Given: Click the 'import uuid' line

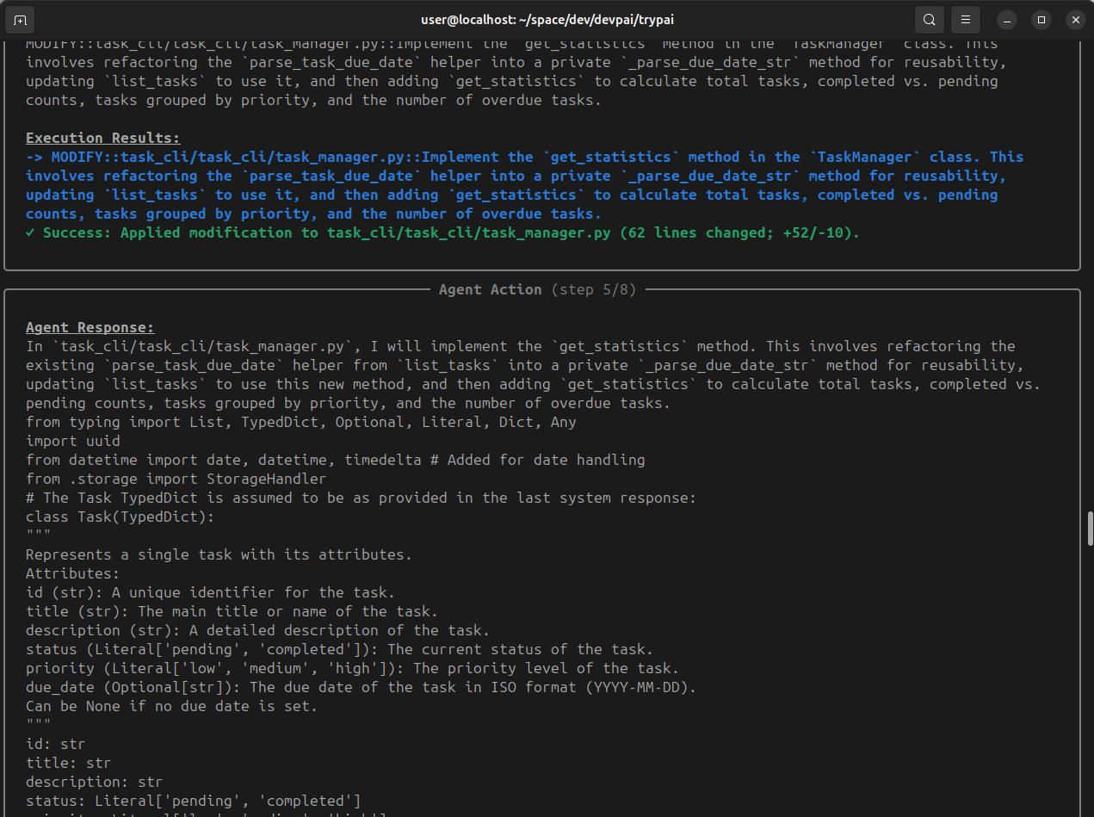Looking at the screenshot, I should pos(73,441).
